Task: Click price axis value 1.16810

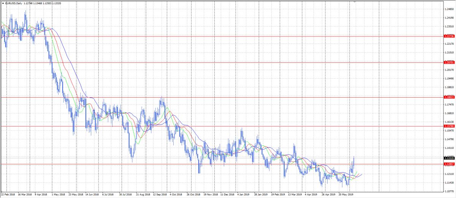Action: click(450, 113)
